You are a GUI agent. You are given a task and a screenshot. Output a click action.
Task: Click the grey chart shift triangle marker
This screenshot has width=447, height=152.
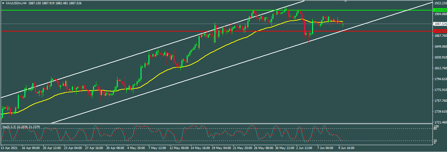(345, 2)
